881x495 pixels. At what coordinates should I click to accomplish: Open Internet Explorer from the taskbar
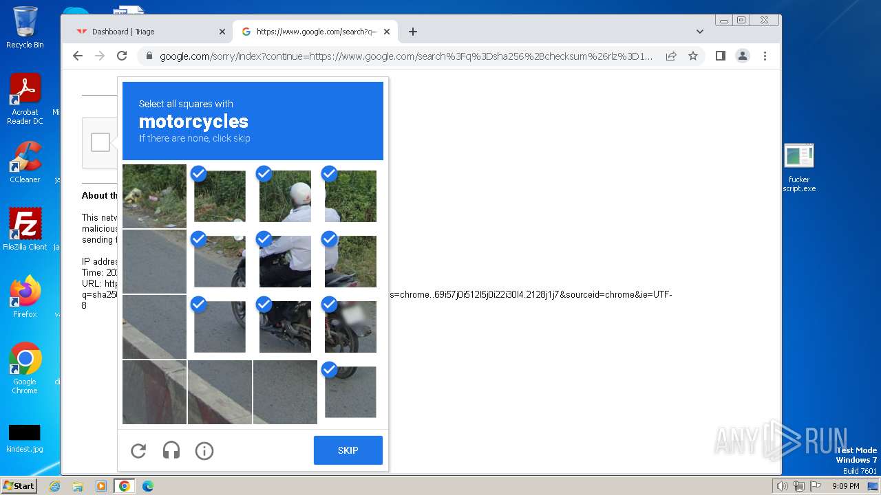point(55,486)
